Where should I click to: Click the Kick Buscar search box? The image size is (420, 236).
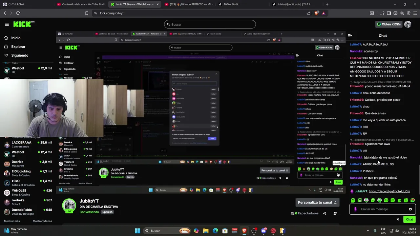pyautogui.click(x=210, y=24)
